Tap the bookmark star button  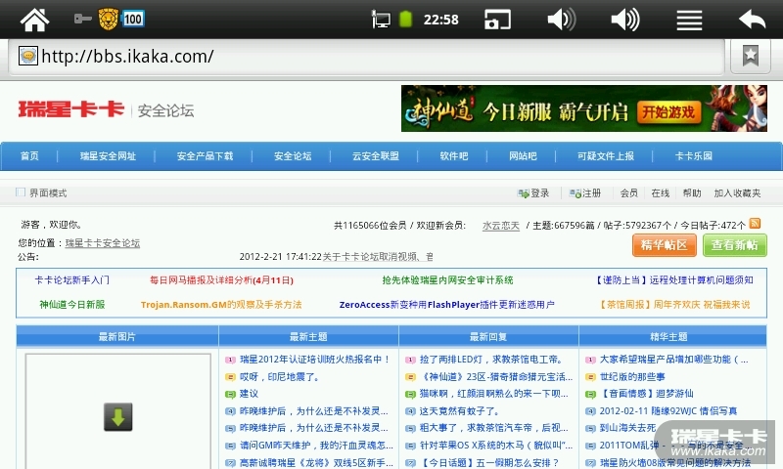(x=751, y=56)
